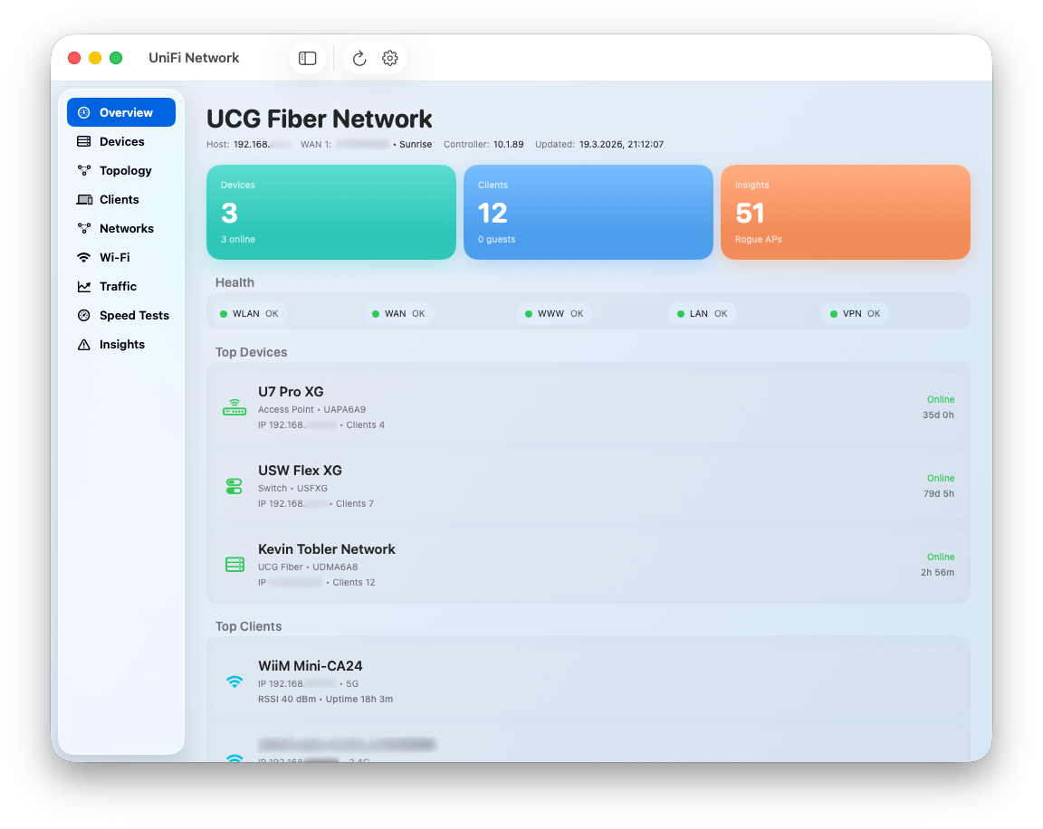Click the Traffic chart icon

pos(82,286)
